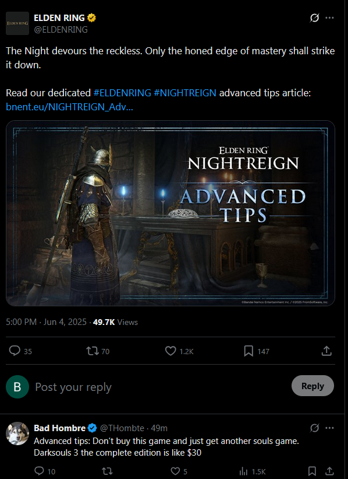This screenshot has width=348, height=479.
Task: Click the Grok icon on the main post
Action: [x=314, y=18]
